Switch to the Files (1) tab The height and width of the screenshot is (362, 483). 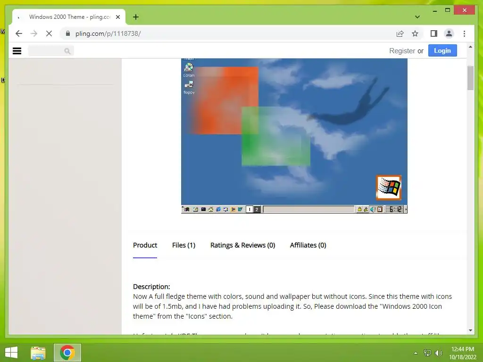(x=183, y=245)
